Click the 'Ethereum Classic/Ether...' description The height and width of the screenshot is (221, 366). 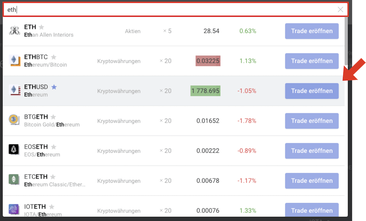[x=55, y=184]
